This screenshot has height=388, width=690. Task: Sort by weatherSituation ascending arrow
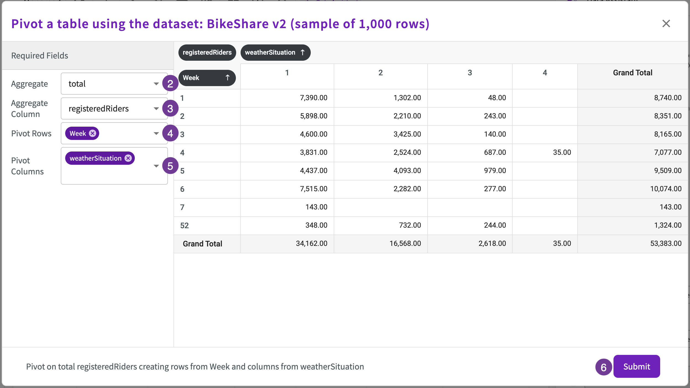coord(302,52)
